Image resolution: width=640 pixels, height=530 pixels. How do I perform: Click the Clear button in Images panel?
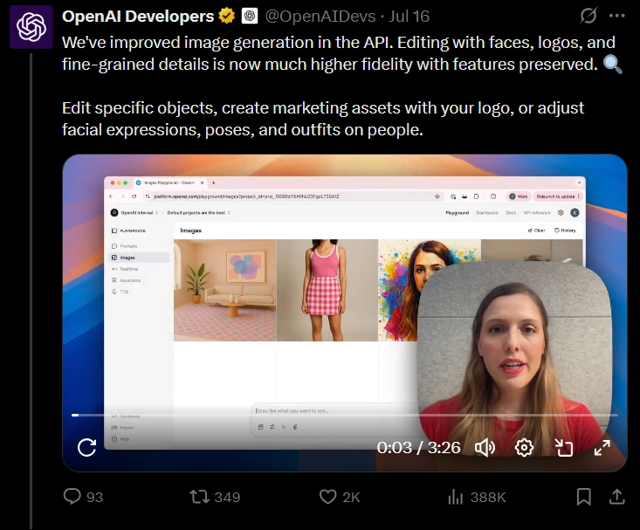536,231
